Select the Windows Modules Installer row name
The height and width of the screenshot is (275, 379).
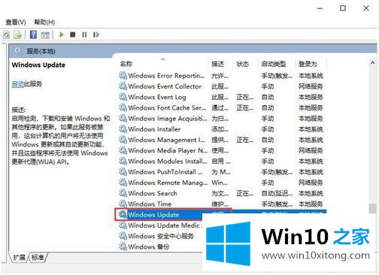168,161
